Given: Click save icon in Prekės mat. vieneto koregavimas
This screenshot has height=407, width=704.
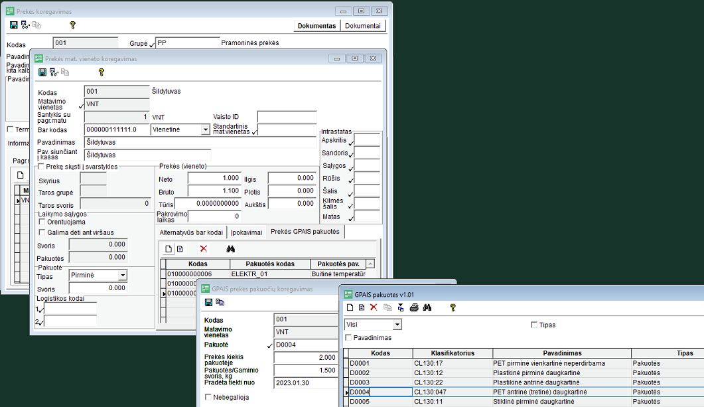Looking at the screenshot, I should coord(42,72).
